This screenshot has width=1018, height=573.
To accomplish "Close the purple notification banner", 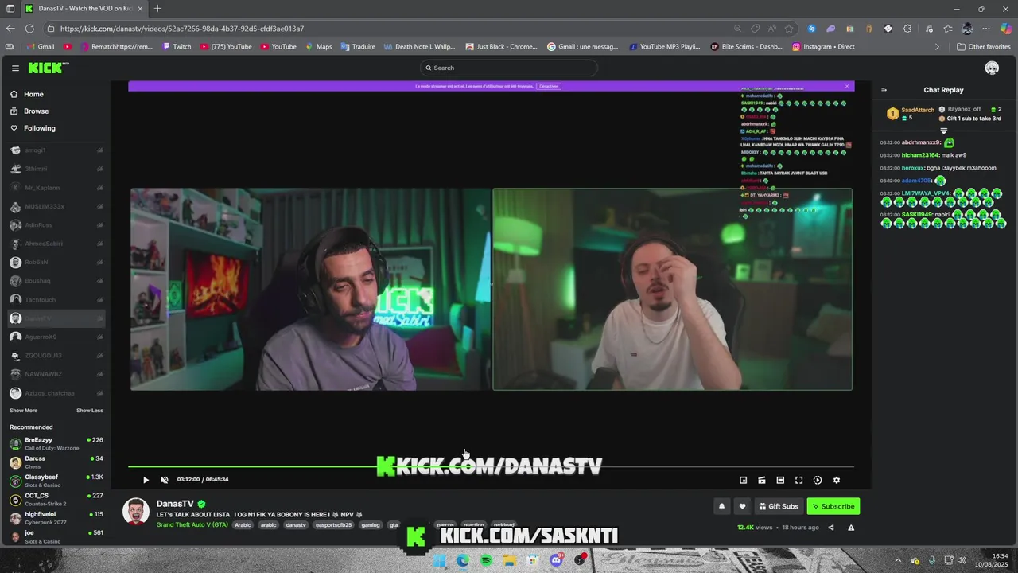I will [x=847, y=86].
